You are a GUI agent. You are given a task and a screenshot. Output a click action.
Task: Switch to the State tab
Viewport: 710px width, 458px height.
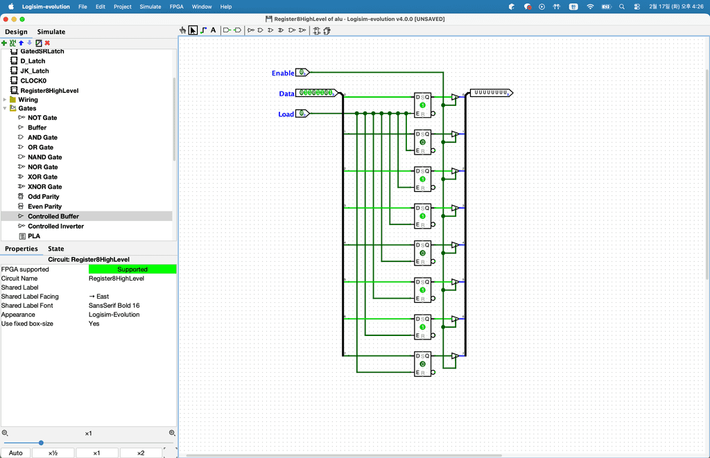tap(55, 249)
